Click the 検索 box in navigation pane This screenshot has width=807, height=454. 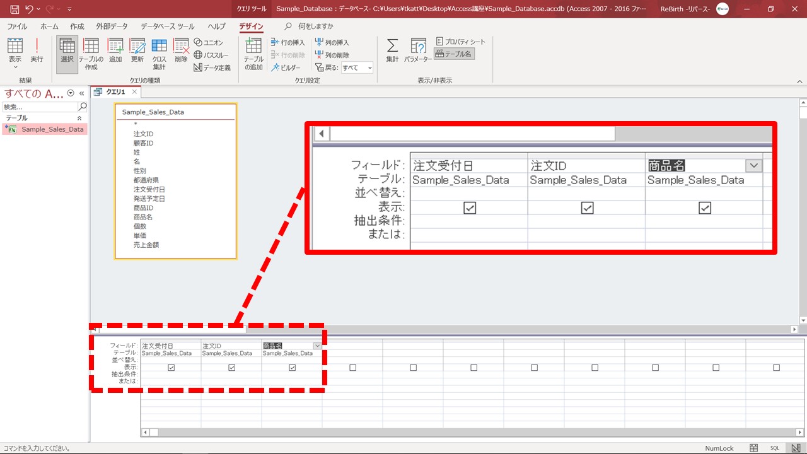(x=39, y=107)
